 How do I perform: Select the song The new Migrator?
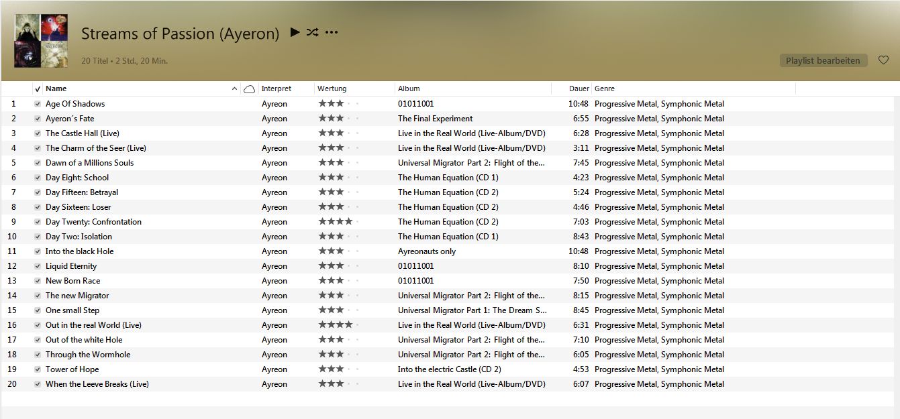(77, 296)
